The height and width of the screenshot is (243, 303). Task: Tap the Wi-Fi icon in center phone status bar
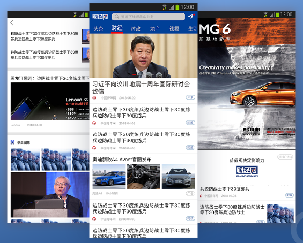click(165, 7)
